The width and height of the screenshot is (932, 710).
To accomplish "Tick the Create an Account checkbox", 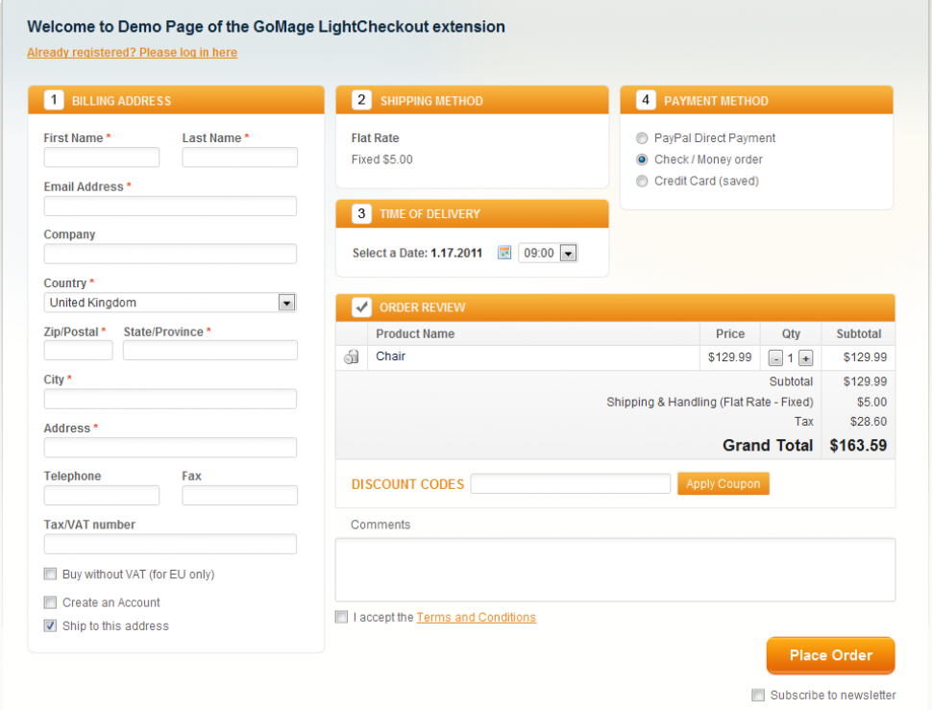I will 50,602.
